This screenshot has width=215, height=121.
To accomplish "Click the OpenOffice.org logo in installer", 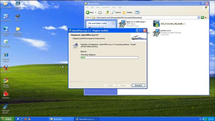I will click(x=139, y=37).
